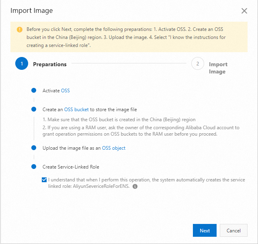
Task: Select the Import Image step label
Action: point(218,68)
